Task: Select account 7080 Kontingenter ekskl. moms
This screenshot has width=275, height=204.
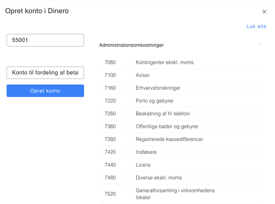Action: 180,63
